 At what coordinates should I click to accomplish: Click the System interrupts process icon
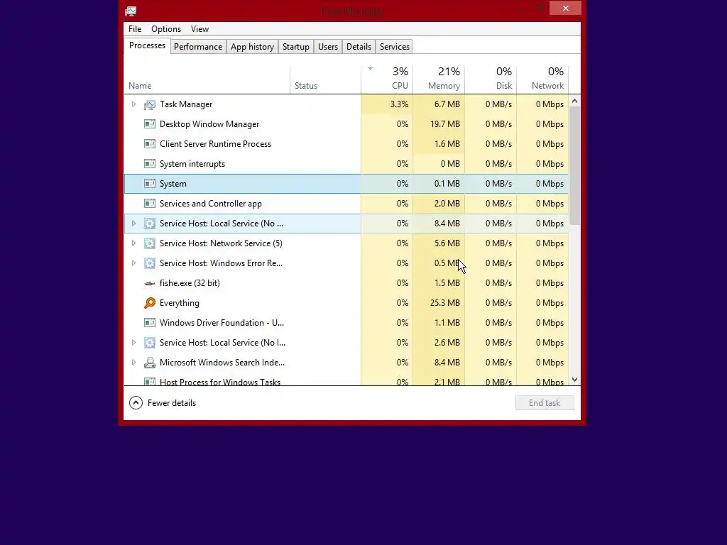click(149, 164)
